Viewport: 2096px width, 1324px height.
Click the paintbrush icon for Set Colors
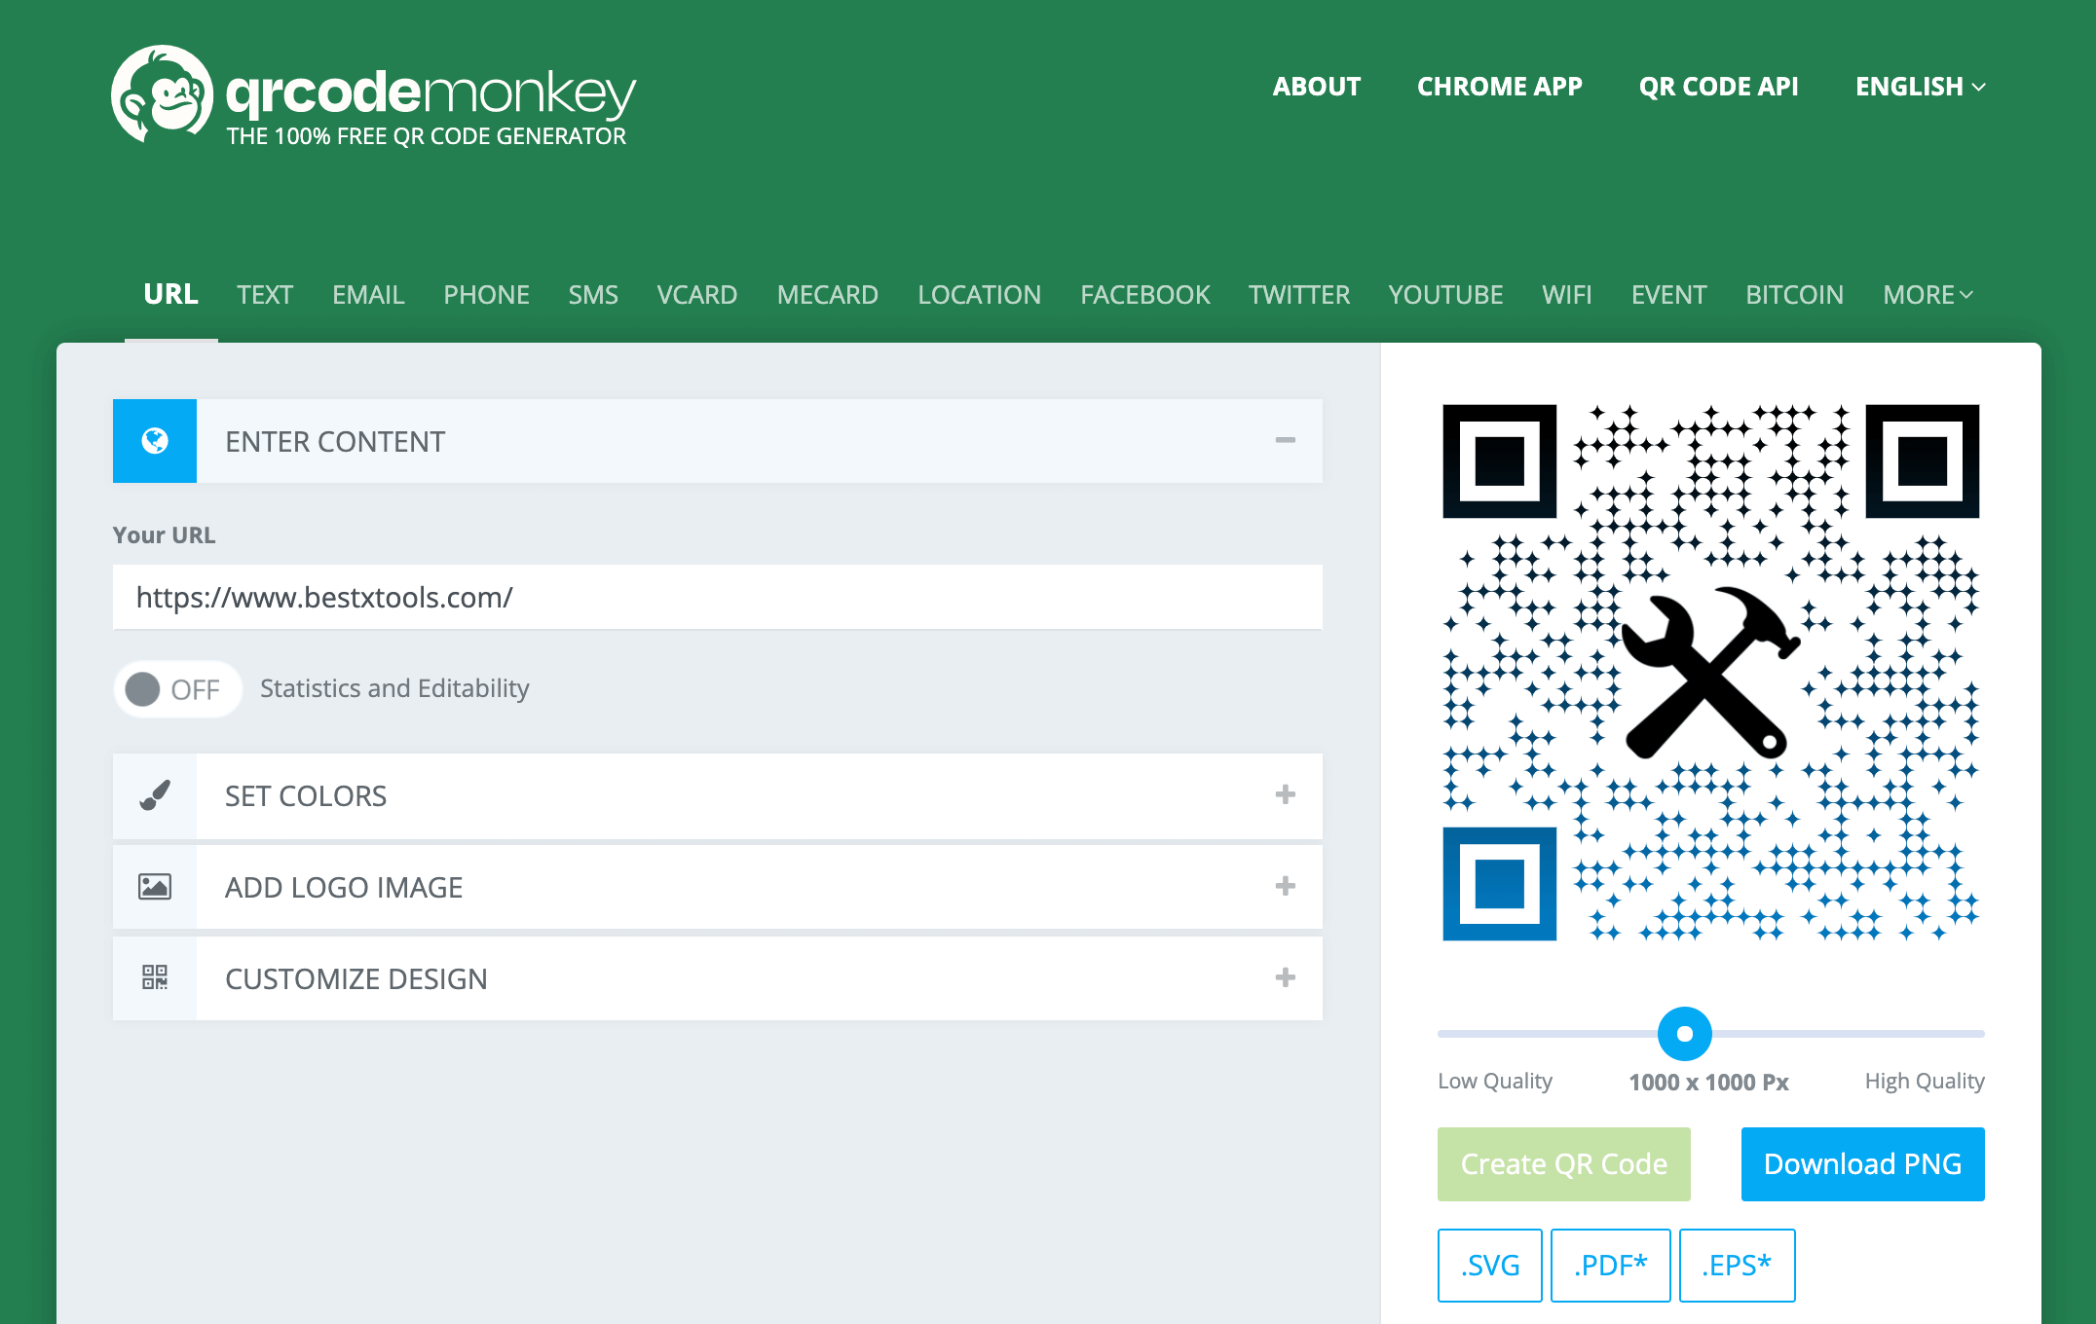click(155, 795)
